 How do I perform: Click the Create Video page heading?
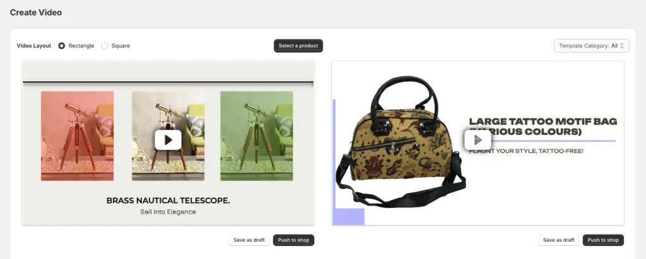(36, 13)
